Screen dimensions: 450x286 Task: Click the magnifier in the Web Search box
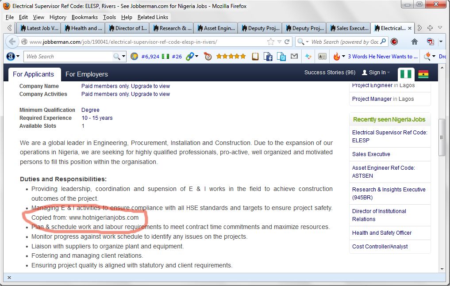tap(383, 42)
